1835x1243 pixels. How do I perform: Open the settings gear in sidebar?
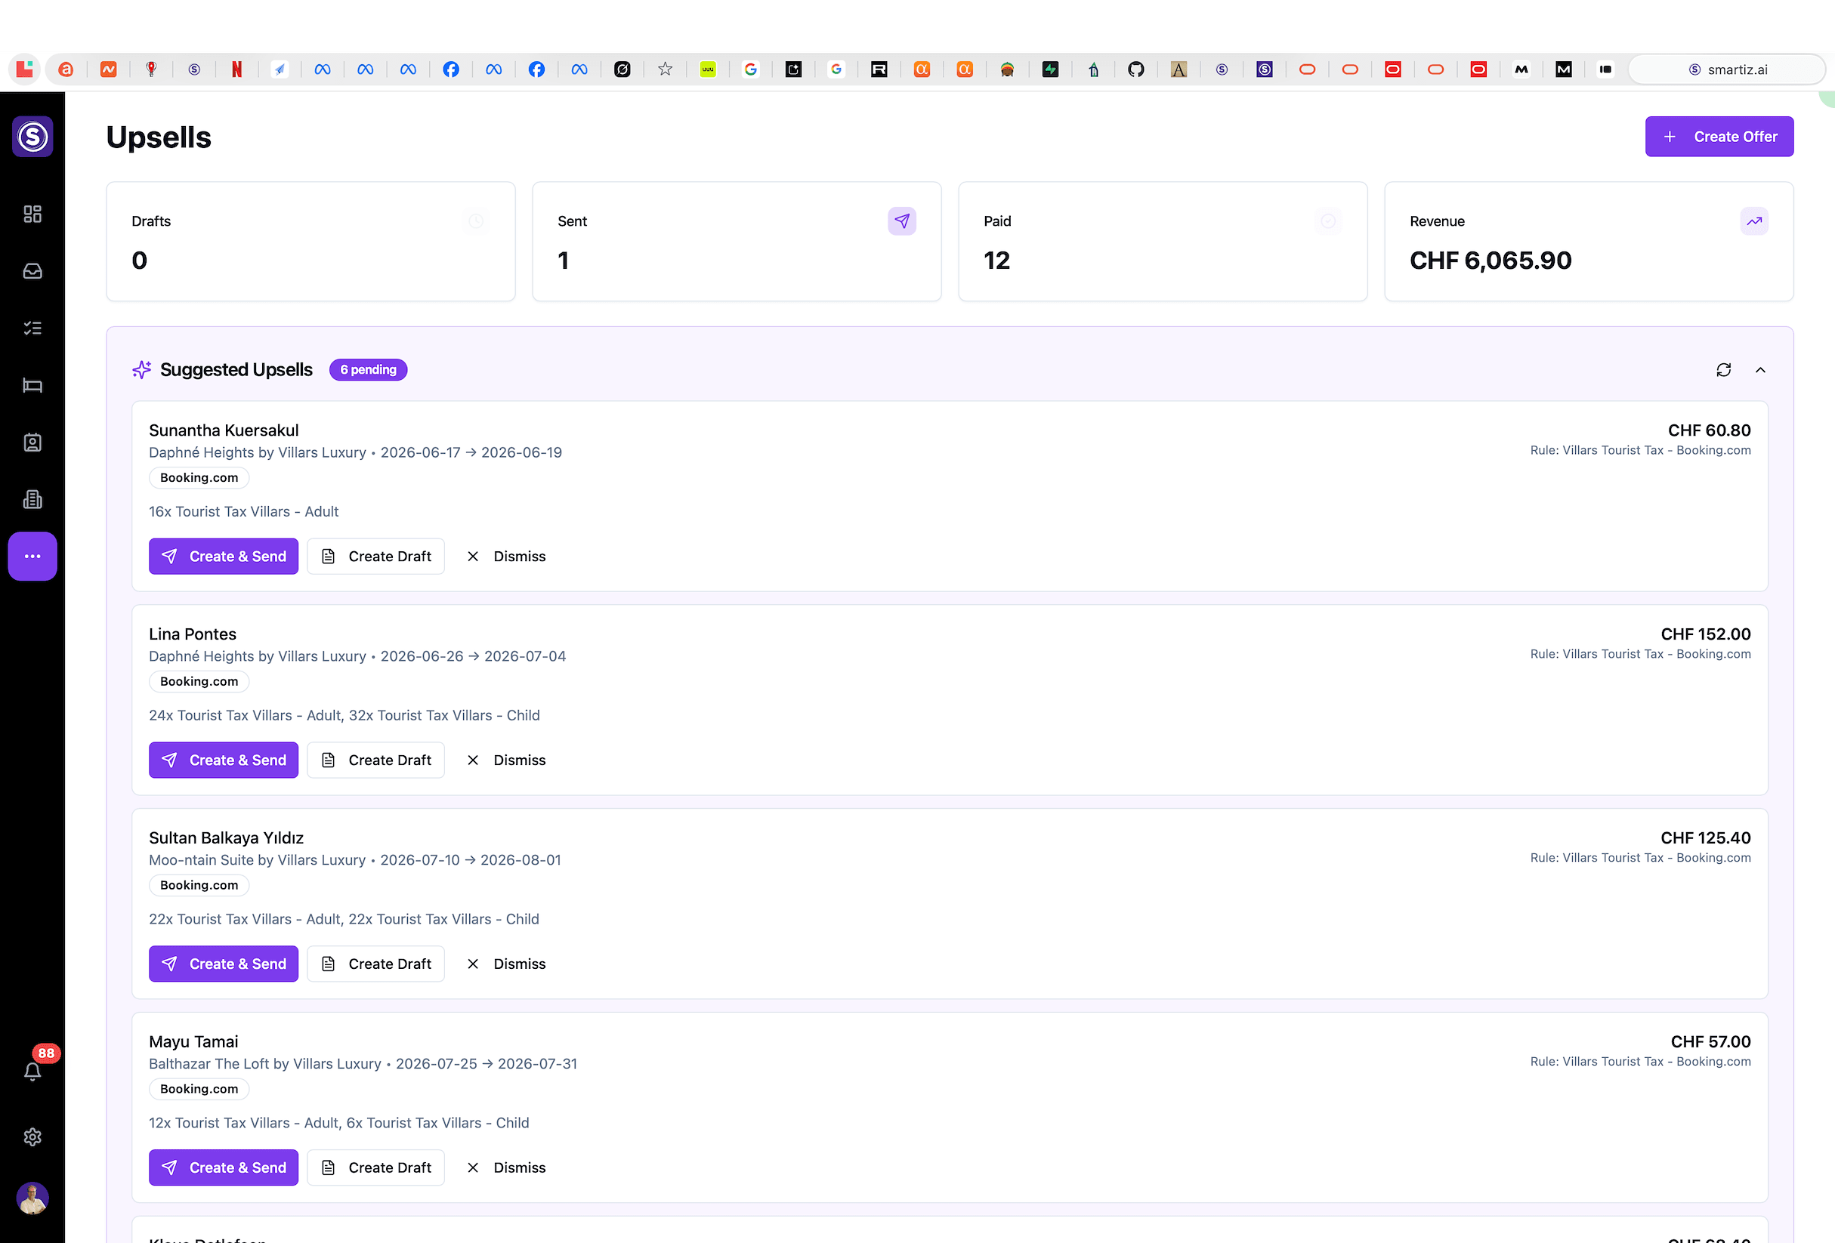(x=32, y=1137)
